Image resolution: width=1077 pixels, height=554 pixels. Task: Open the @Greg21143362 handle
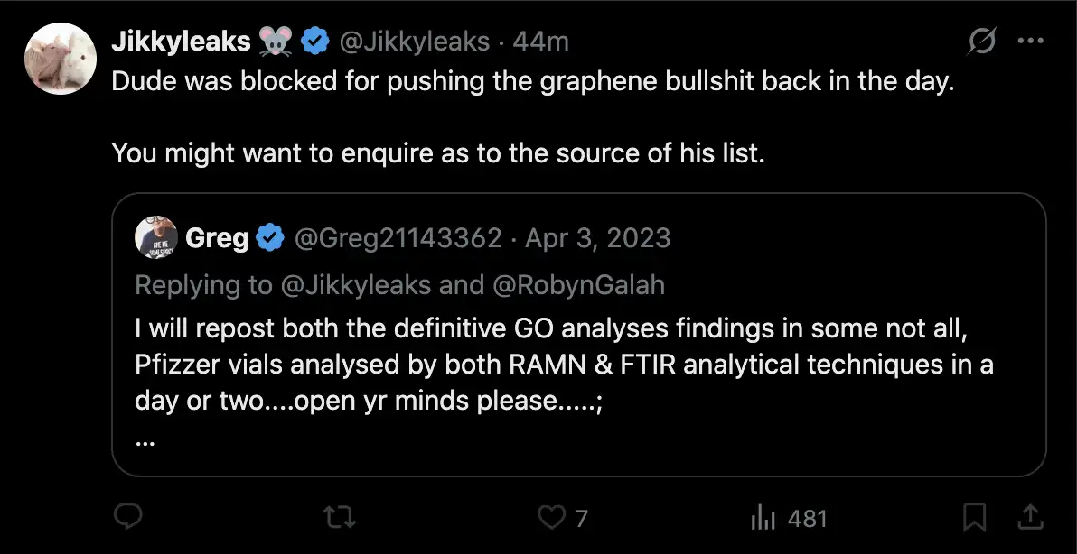tap(398, 238)
